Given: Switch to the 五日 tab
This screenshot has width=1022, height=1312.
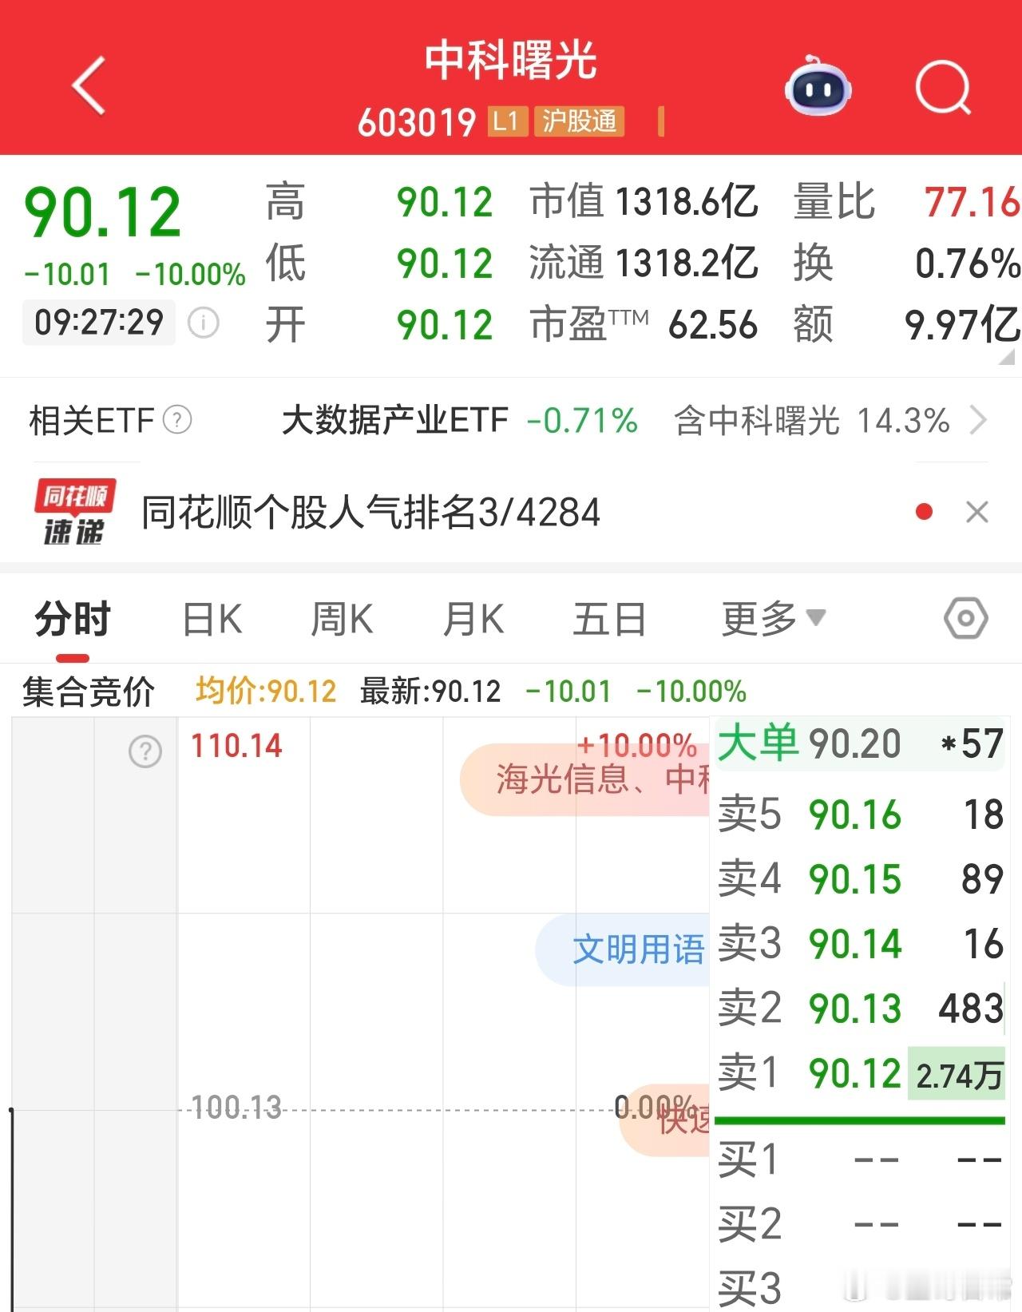Looking at the screenshot, I should pyautogui.click(x=609, y=619).
